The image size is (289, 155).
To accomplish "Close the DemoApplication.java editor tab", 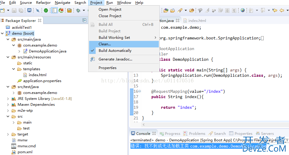I will pos(178,20).
